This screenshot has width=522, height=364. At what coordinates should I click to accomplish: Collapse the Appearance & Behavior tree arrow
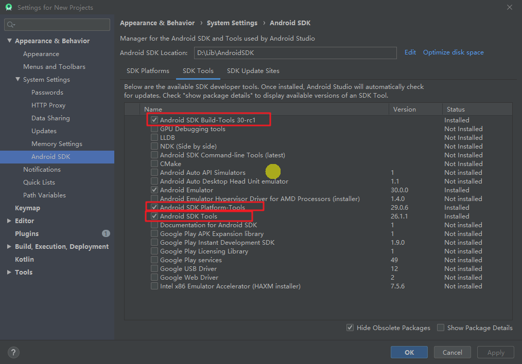tap(9, 41)
